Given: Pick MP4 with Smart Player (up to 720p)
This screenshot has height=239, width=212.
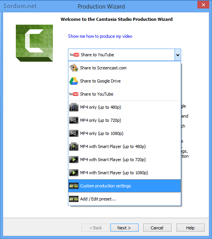Looking at the screenshot, I should pos(124,160).
